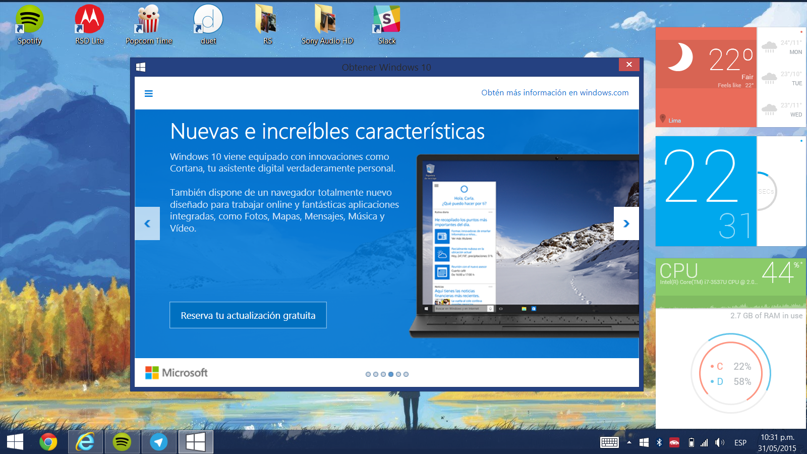807x454 pixels.
Task: Advance to the next slide arrow
Action: click(626, 223)
